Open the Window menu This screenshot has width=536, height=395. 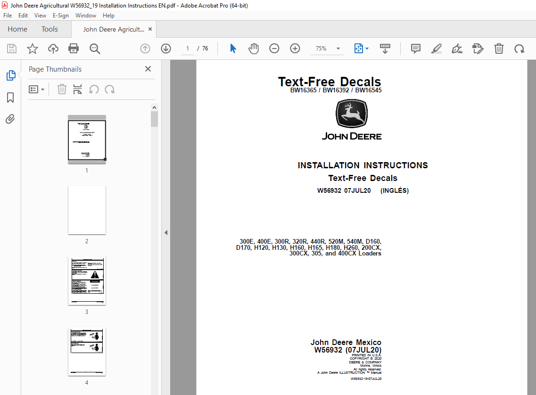85,16
